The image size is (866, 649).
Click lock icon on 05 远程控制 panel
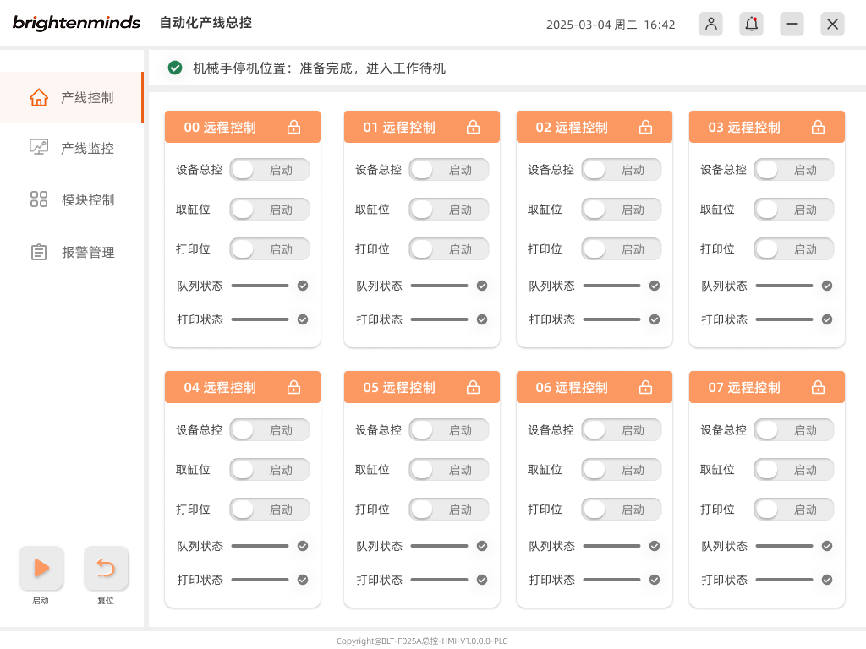473,387
